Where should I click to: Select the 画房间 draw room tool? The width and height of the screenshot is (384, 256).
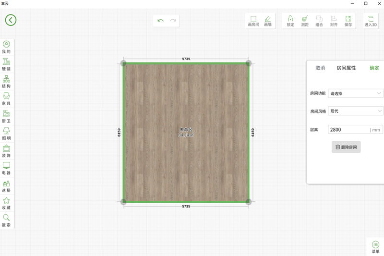[x=253, y=21]
